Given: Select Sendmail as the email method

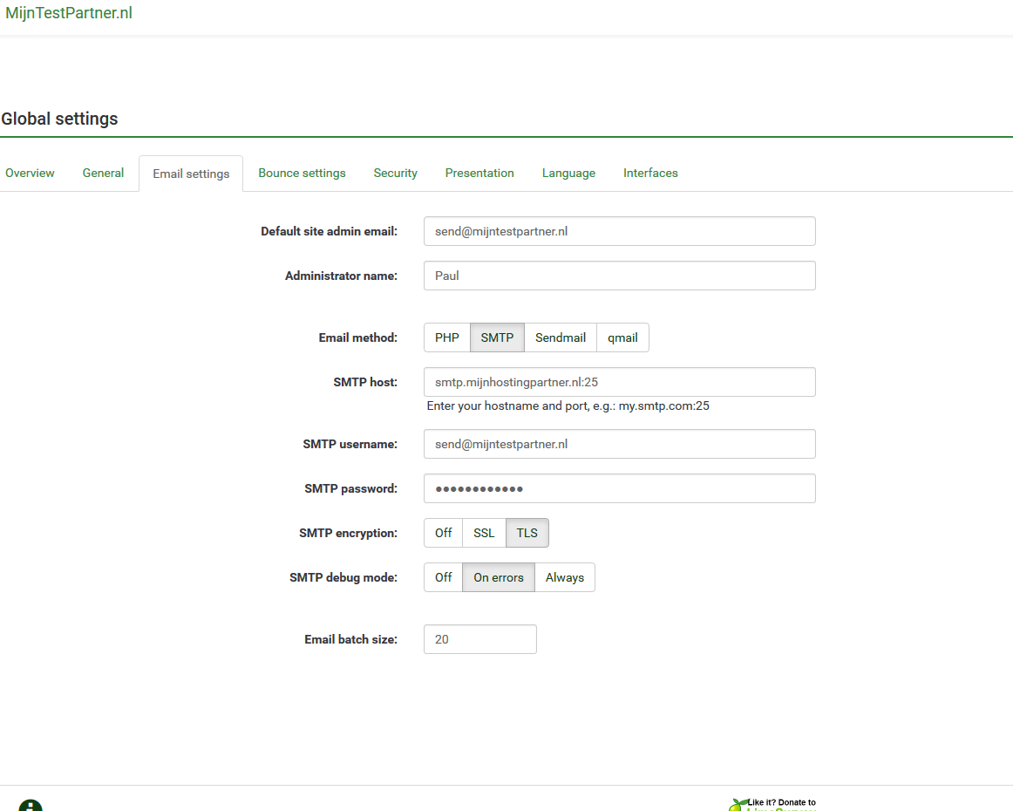Looking at the screenshot, I should pos(560,337).
